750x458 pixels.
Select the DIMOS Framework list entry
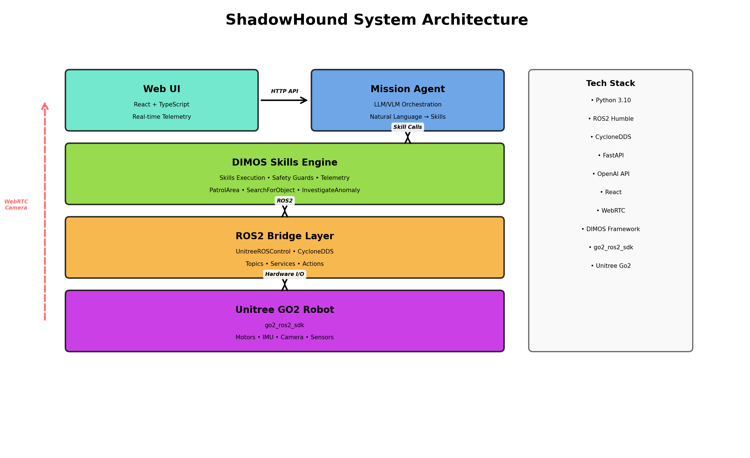[x=612, y=229]
